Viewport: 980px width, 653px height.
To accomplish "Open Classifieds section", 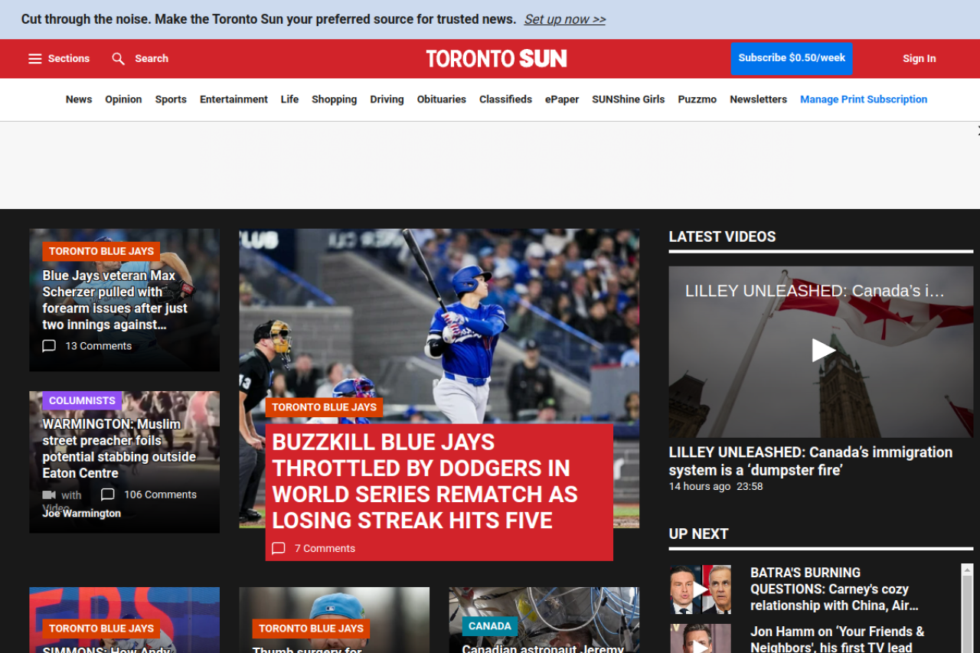I will click(505, 100).
